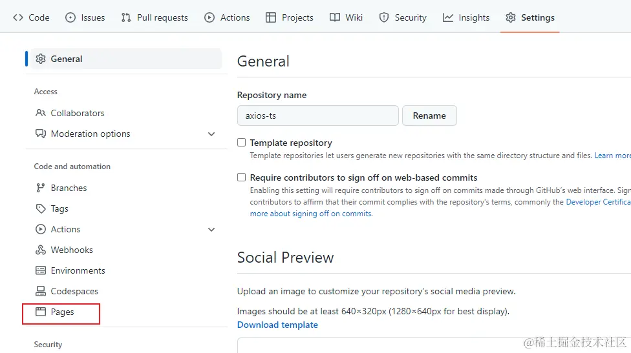Open the Wiki tab
Image resolution: width=631 pixels, height=353 pixels.
tap(346, 17)
